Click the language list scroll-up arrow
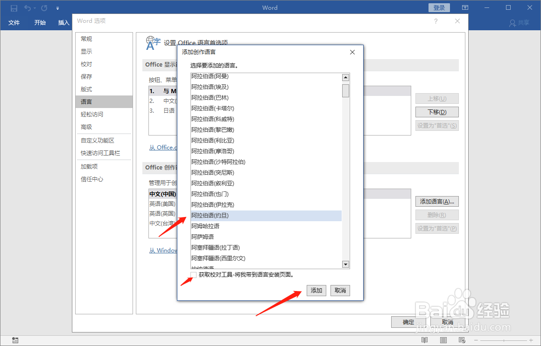 (345, 77)
